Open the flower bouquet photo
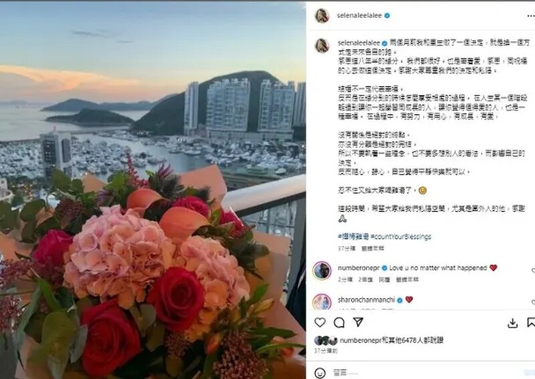 coord(153,191)
